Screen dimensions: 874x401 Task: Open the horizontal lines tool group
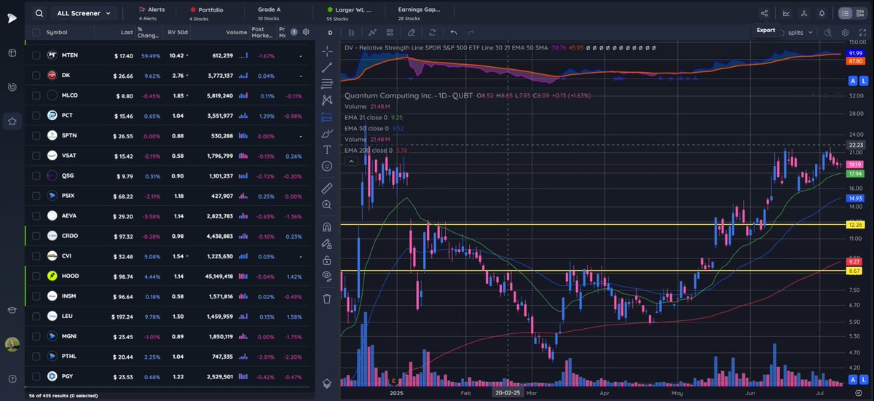(x=327, y=84)
